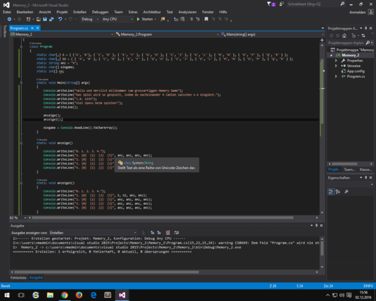Expand the Properties node

pyautogui.click(x=336, y=61)
